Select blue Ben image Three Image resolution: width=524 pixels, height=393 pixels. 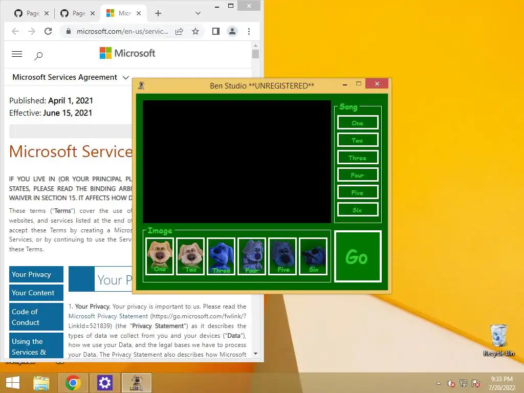point(221,256)
